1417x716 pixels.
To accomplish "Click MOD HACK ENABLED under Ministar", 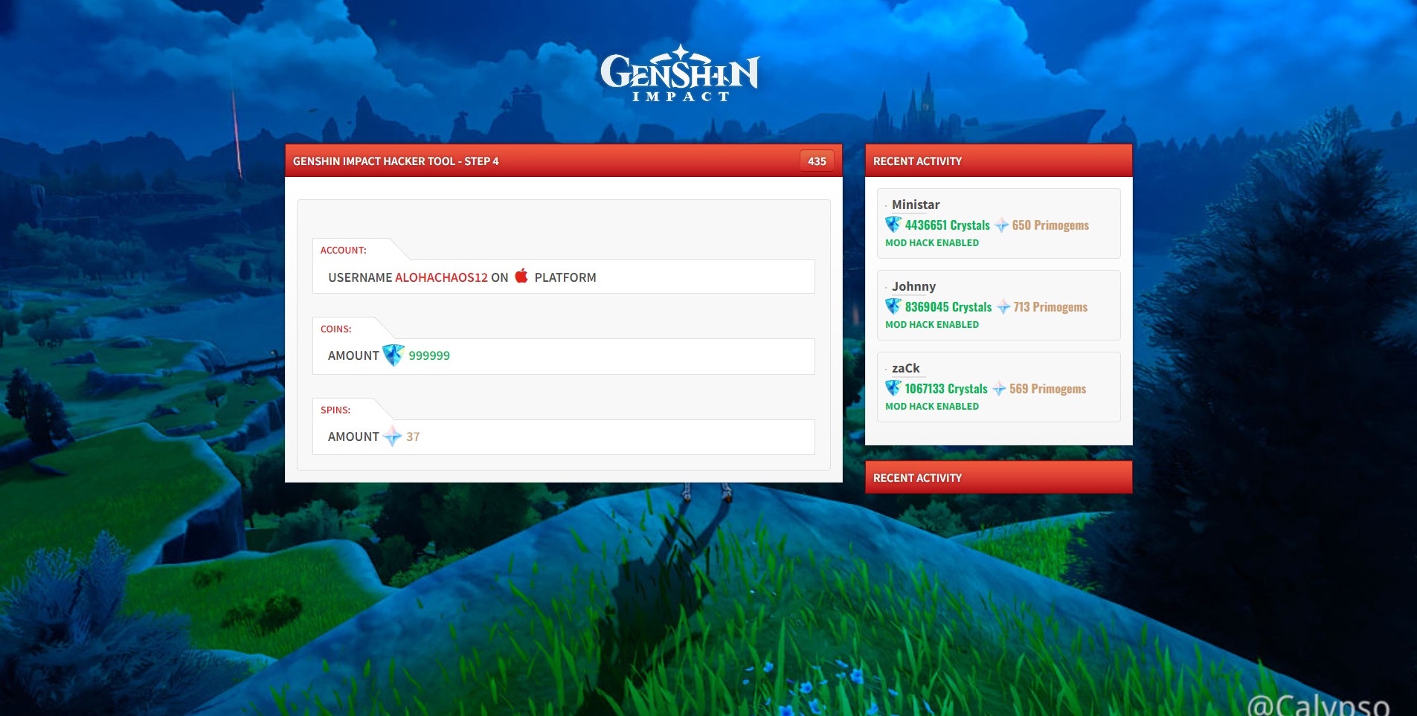I will 932,242.
